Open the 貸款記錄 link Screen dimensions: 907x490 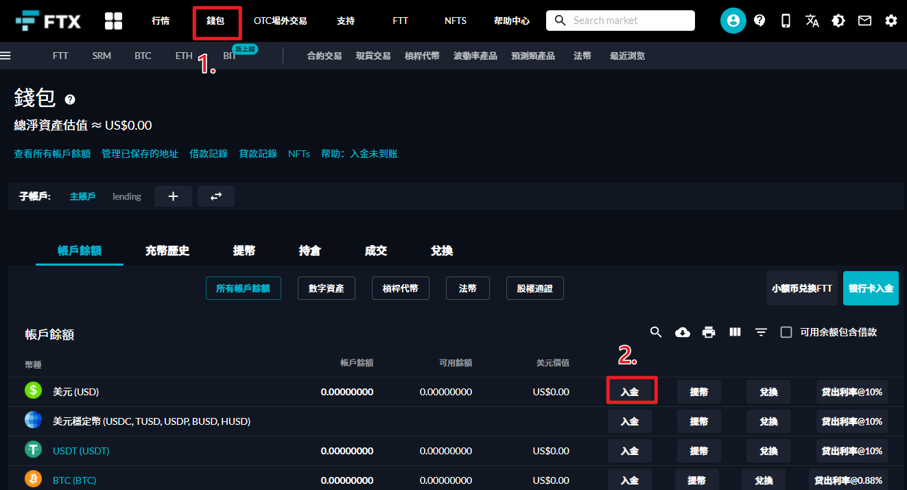(x=258, y=154)
